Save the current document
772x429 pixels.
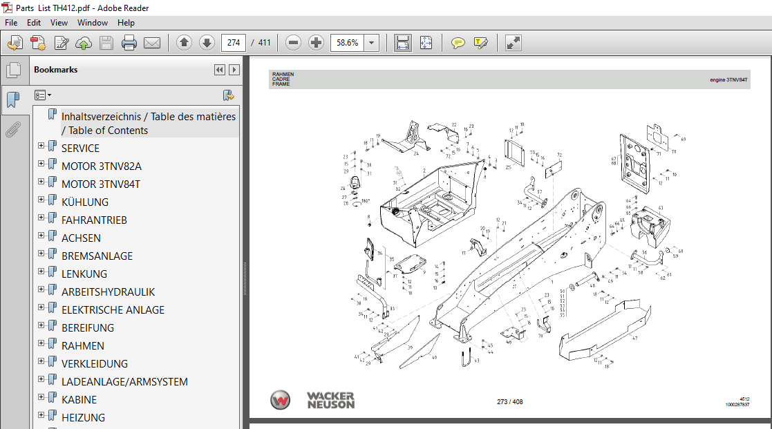coord(106,42)
